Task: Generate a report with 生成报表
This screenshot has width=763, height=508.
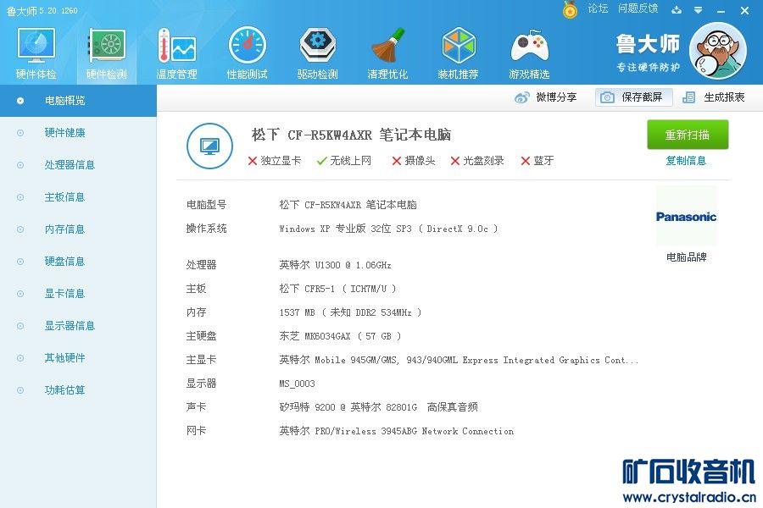Action: coord(713,97)
